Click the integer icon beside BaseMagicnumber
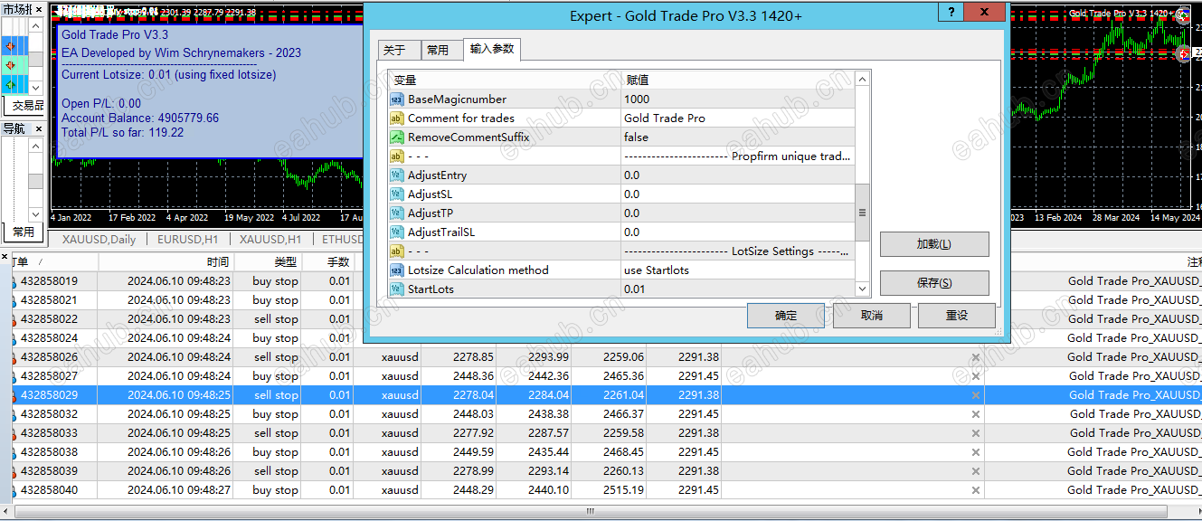Viewport: 1202px width, 521px height. 396,99
